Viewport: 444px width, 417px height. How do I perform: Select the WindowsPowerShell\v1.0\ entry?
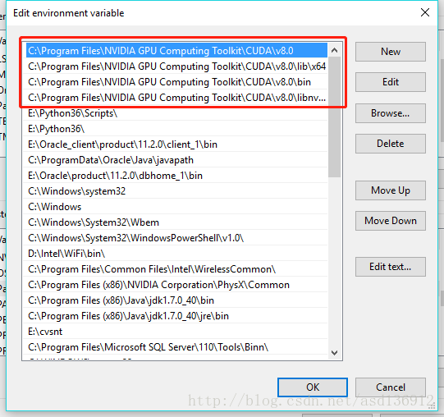click(176, 238)
